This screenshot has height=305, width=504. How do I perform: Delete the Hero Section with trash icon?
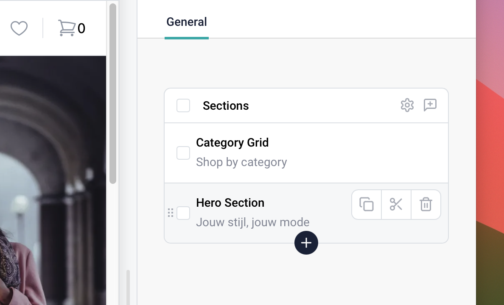pyautogui.click(x=426, y=205)
